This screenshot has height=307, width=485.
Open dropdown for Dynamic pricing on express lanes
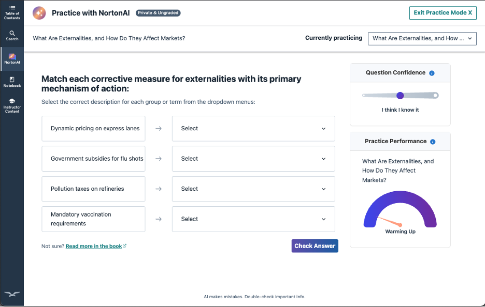click(253, 129)
